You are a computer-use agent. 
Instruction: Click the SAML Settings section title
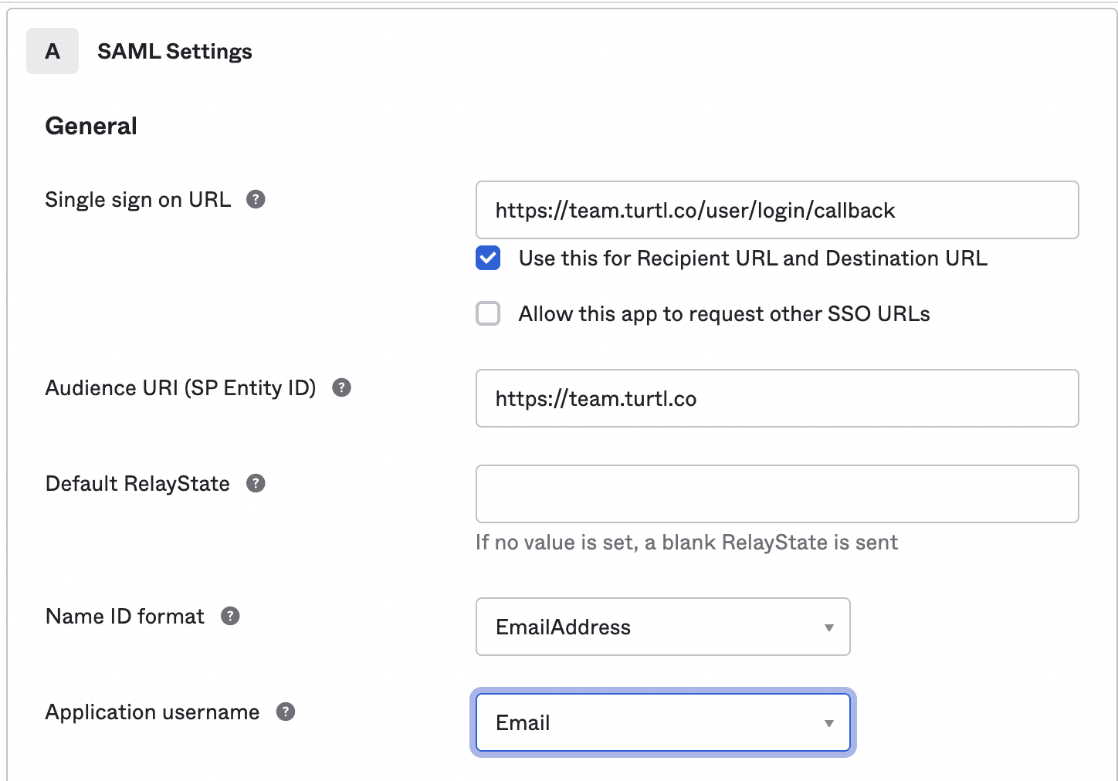(174, 51)
